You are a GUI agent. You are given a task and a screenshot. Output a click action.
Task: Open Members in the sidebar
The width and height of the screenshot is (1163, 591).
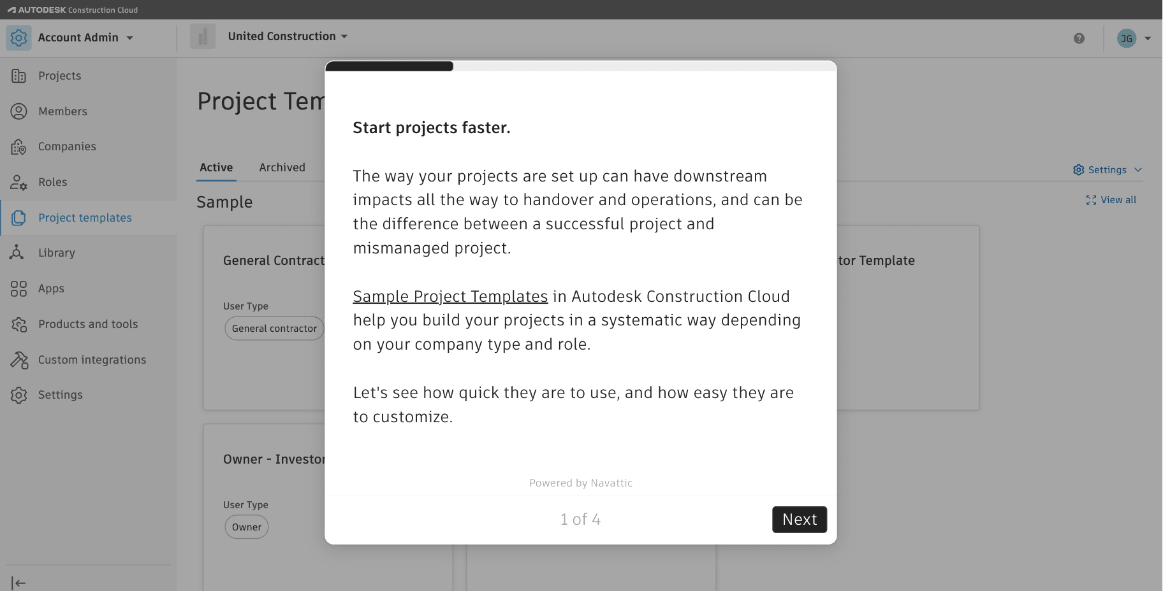click(x=89, y=111)
